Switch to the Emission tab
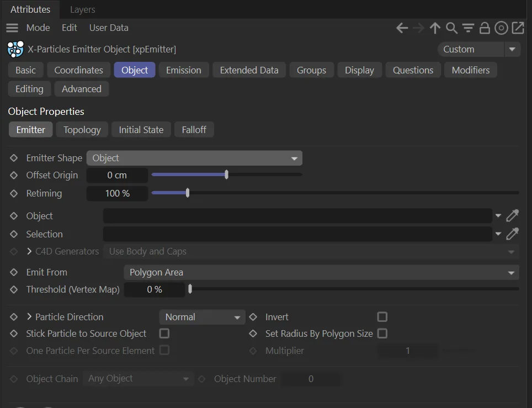532x408 pixels. [183, 70]
